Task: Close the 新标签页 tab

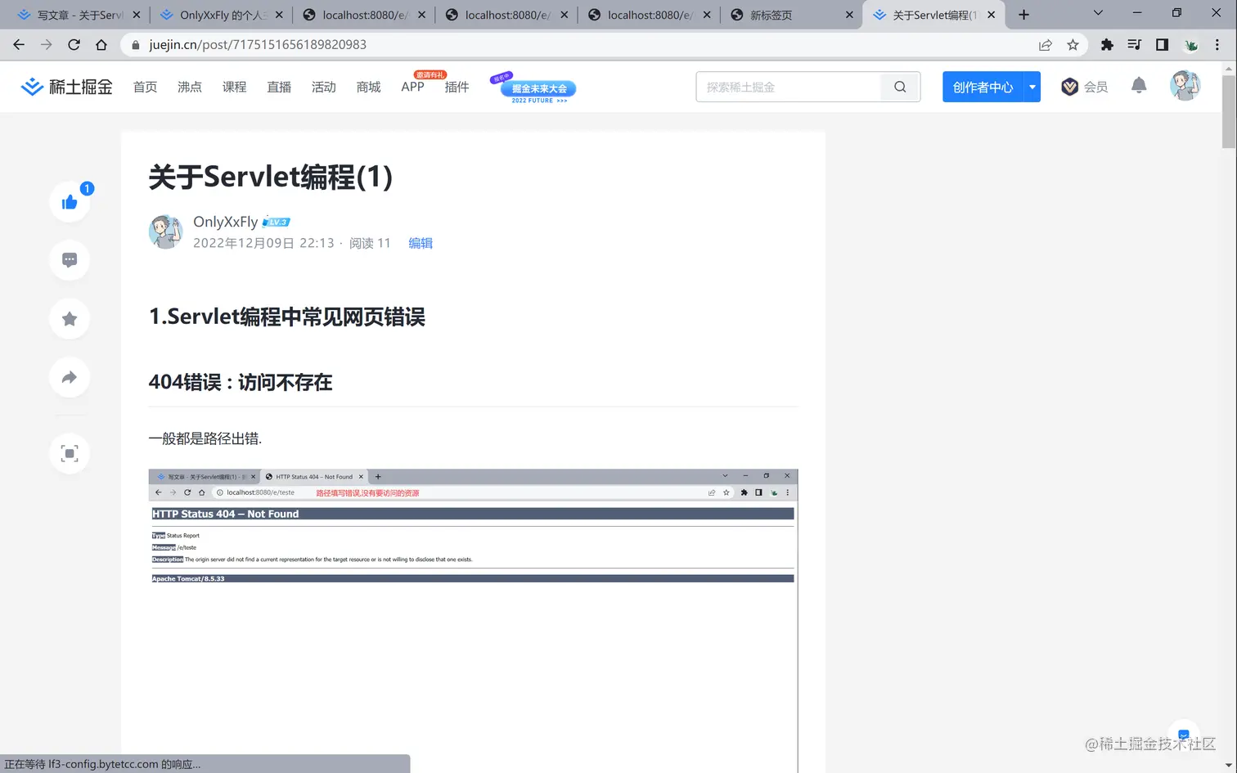Action: [849, 15]
